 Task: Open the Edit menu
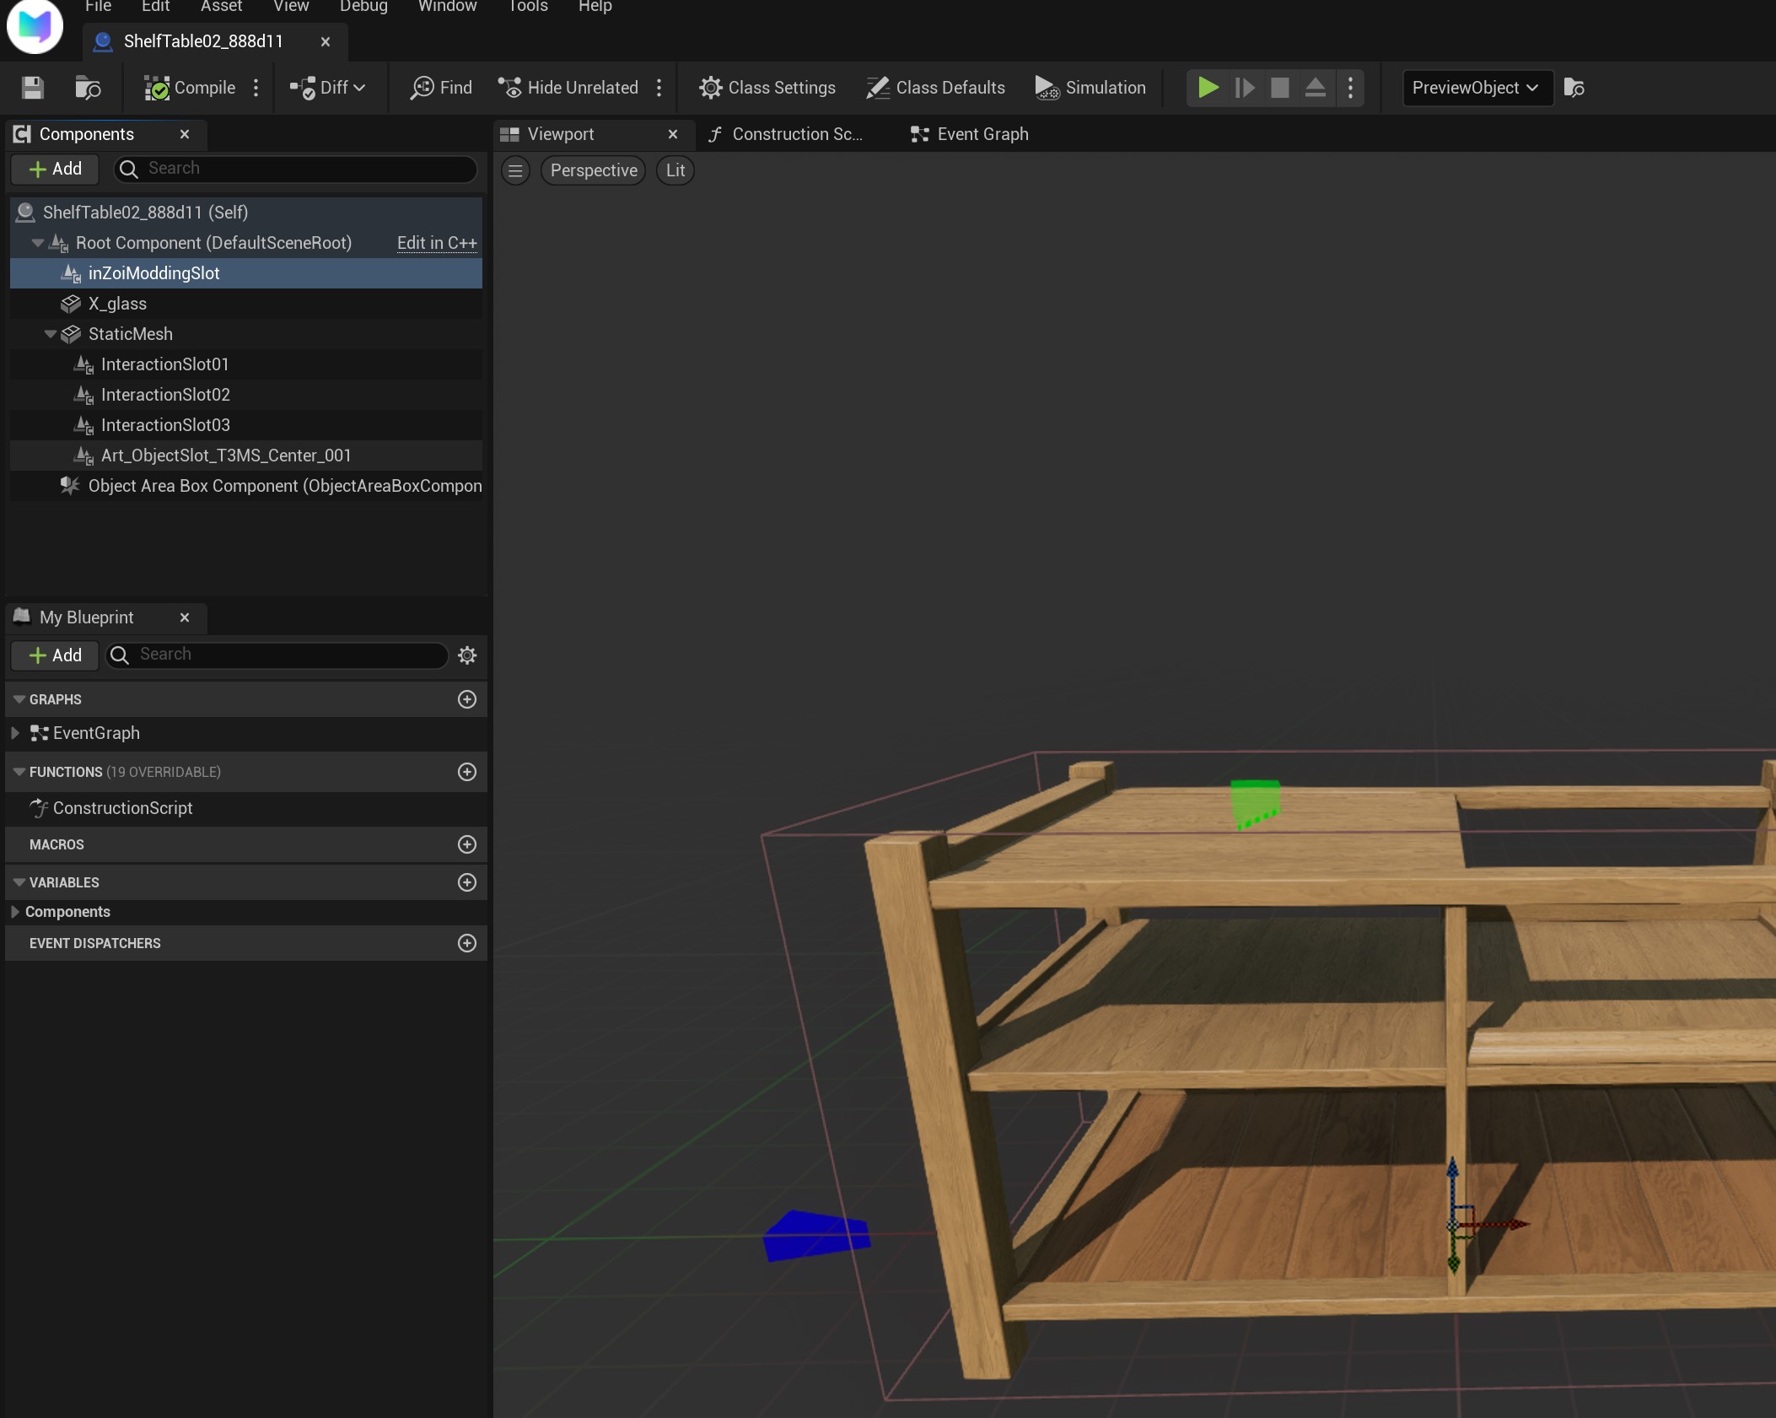tap(155, 7)
